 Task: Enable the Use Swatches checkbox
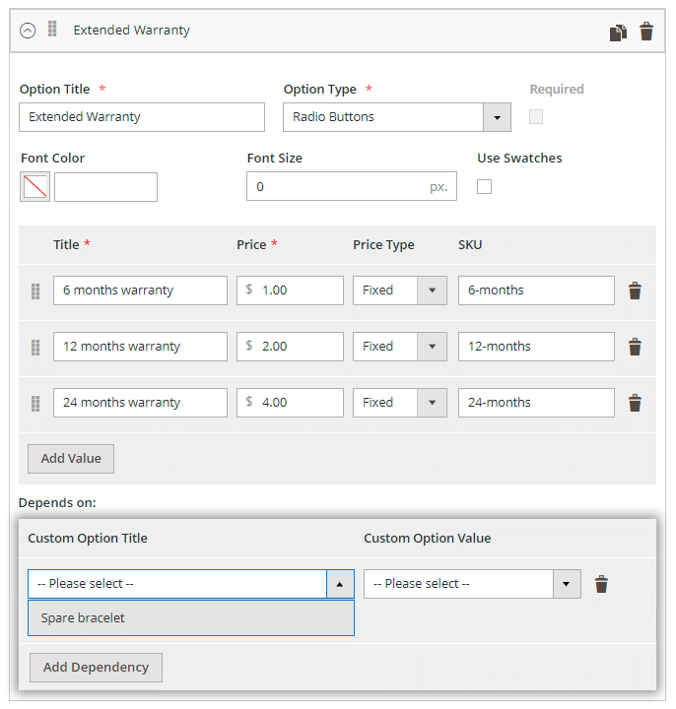click(x=484, y=186)
